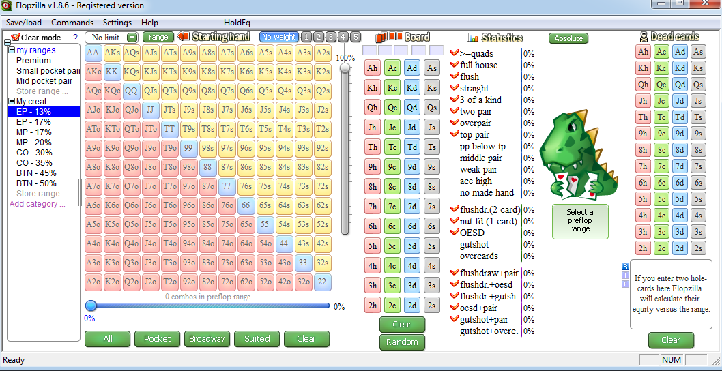
Task: Click the Broadway button
Action: coord(207,339)
